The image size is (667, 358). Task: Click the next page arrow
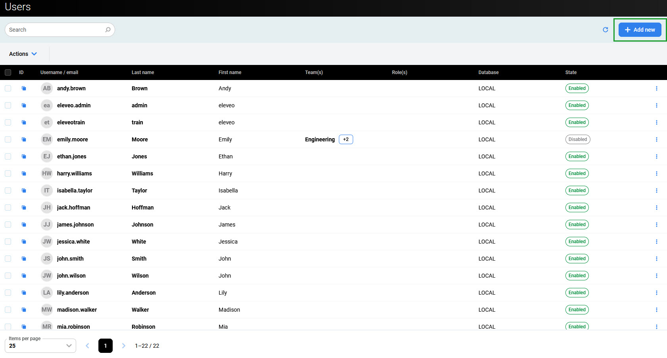(123, 346)
